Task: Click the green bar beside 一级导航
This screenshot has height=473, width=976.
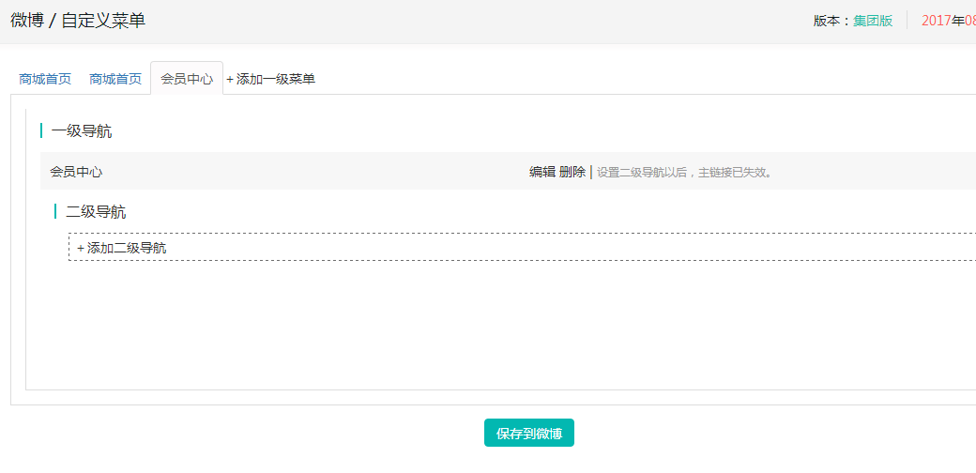Action: [41, 130]
